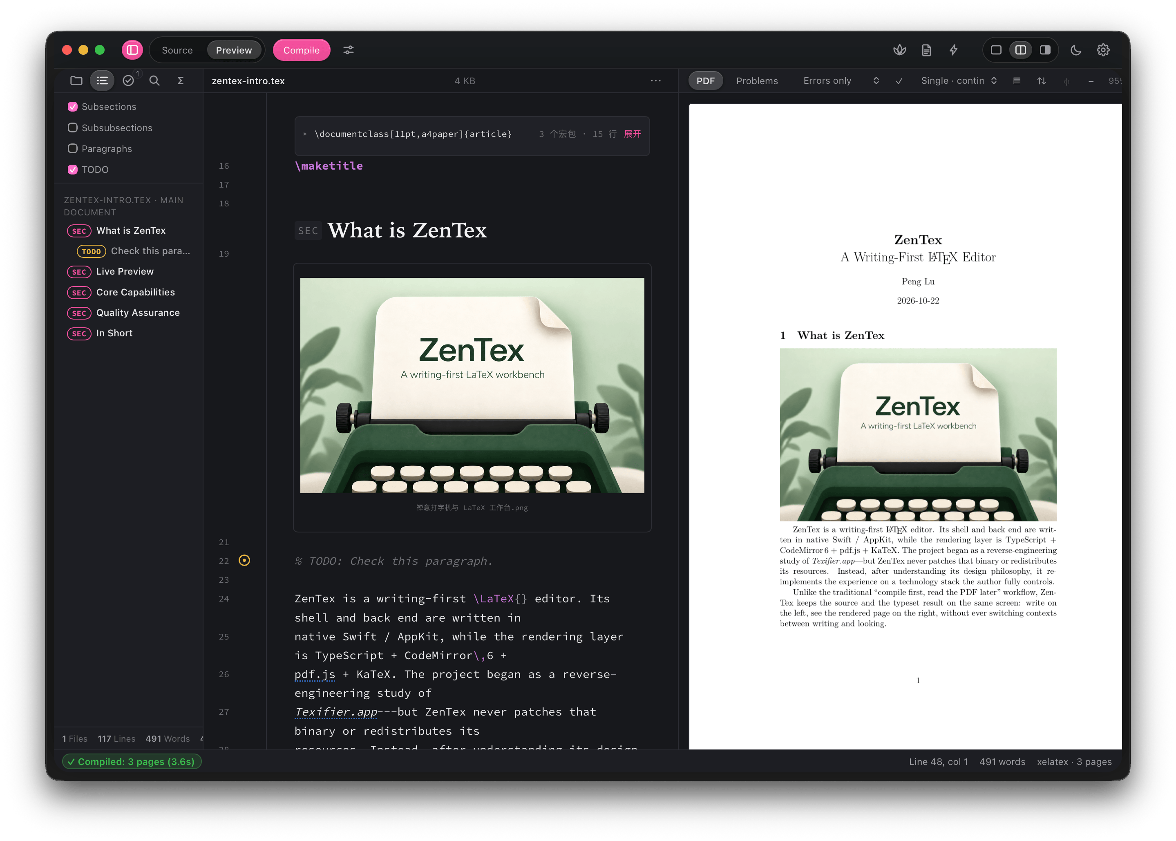Uncheck the Subsections checkbox
This screenshot has height=841, width=1176.
[x=72, y=106]
